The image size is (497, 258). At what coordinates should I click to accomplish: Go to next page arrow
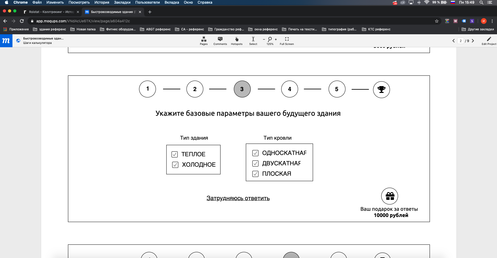coord(473,41)
